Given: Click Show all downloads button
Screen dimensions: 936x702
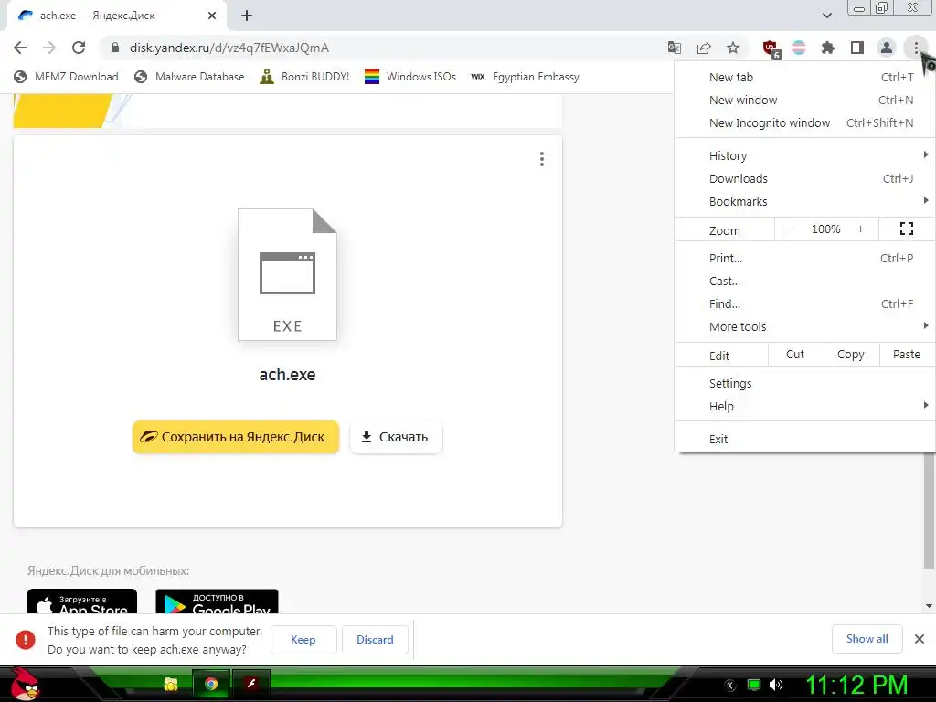Looking at the screenshot, I should (867, 639).
